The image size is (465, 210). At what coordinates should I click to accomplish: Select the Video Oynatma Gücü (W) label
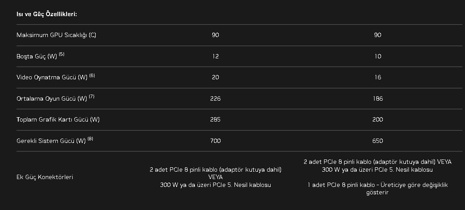[52, 78]
